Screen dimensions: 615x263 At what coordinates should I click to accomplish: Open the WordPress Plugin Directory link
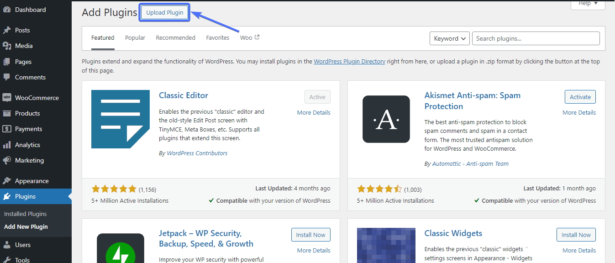350,62
